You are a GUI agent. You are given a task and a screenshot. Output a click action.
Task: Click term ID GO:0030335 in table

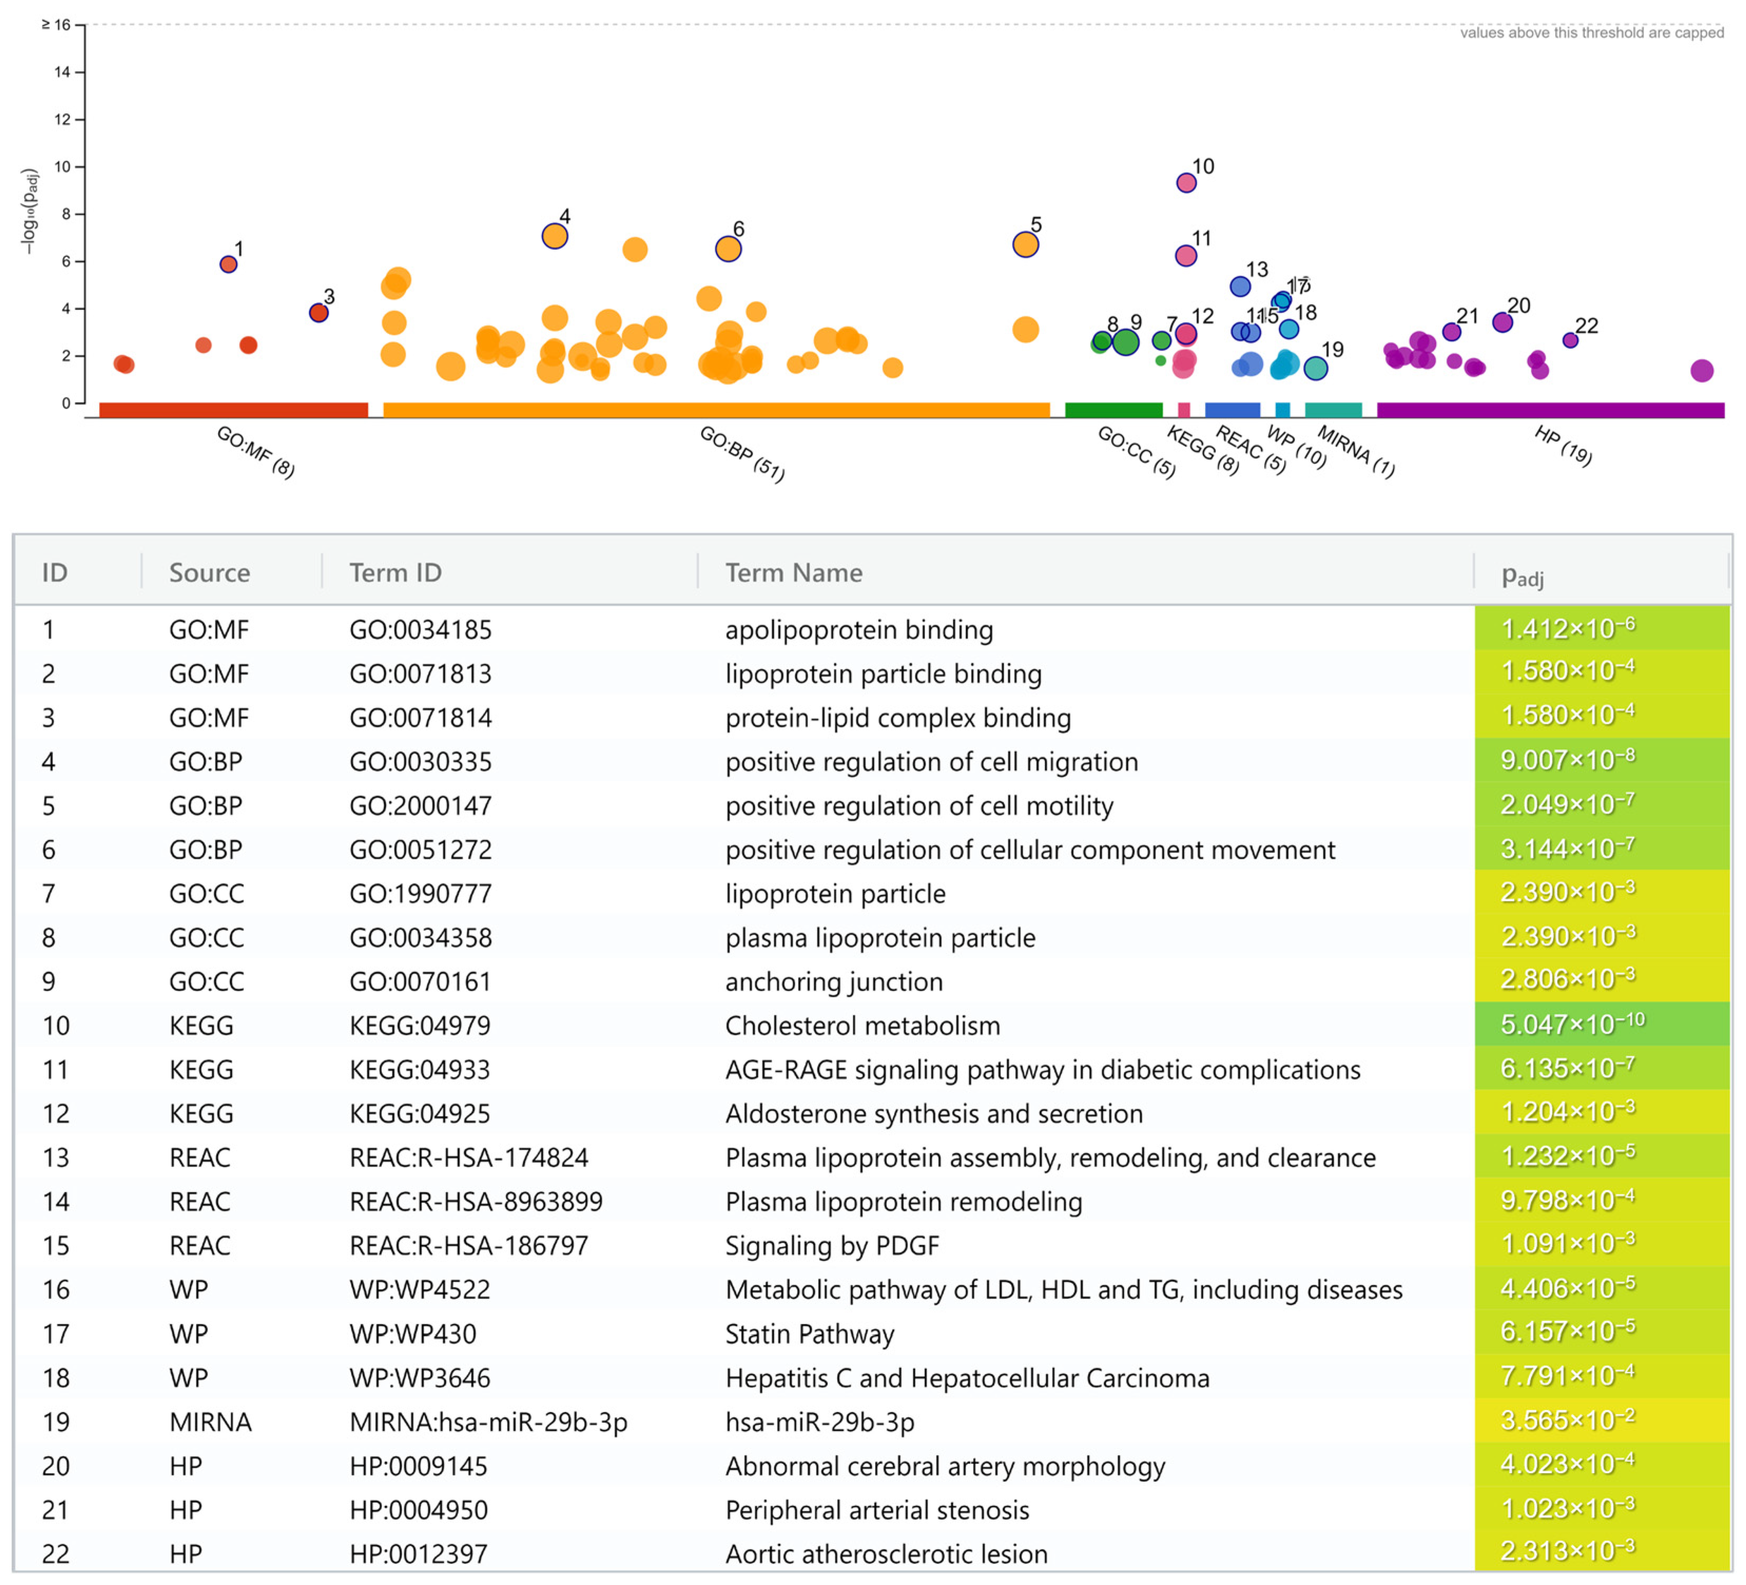(420, 761)
